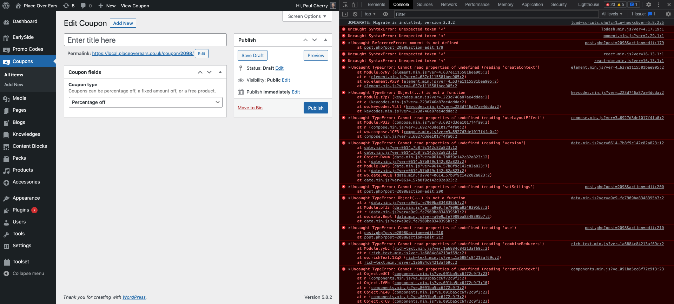Toggle the device toolbar icon in DevTools

click(x=355, y=5)
